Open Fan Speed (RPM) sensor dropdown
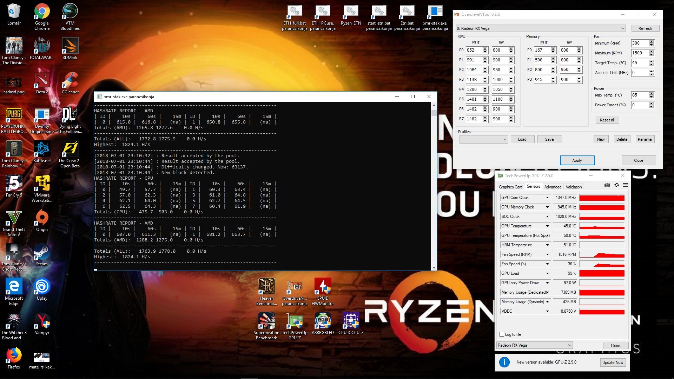The width and height of the screenshot is (674, 379). pos(547,254)
